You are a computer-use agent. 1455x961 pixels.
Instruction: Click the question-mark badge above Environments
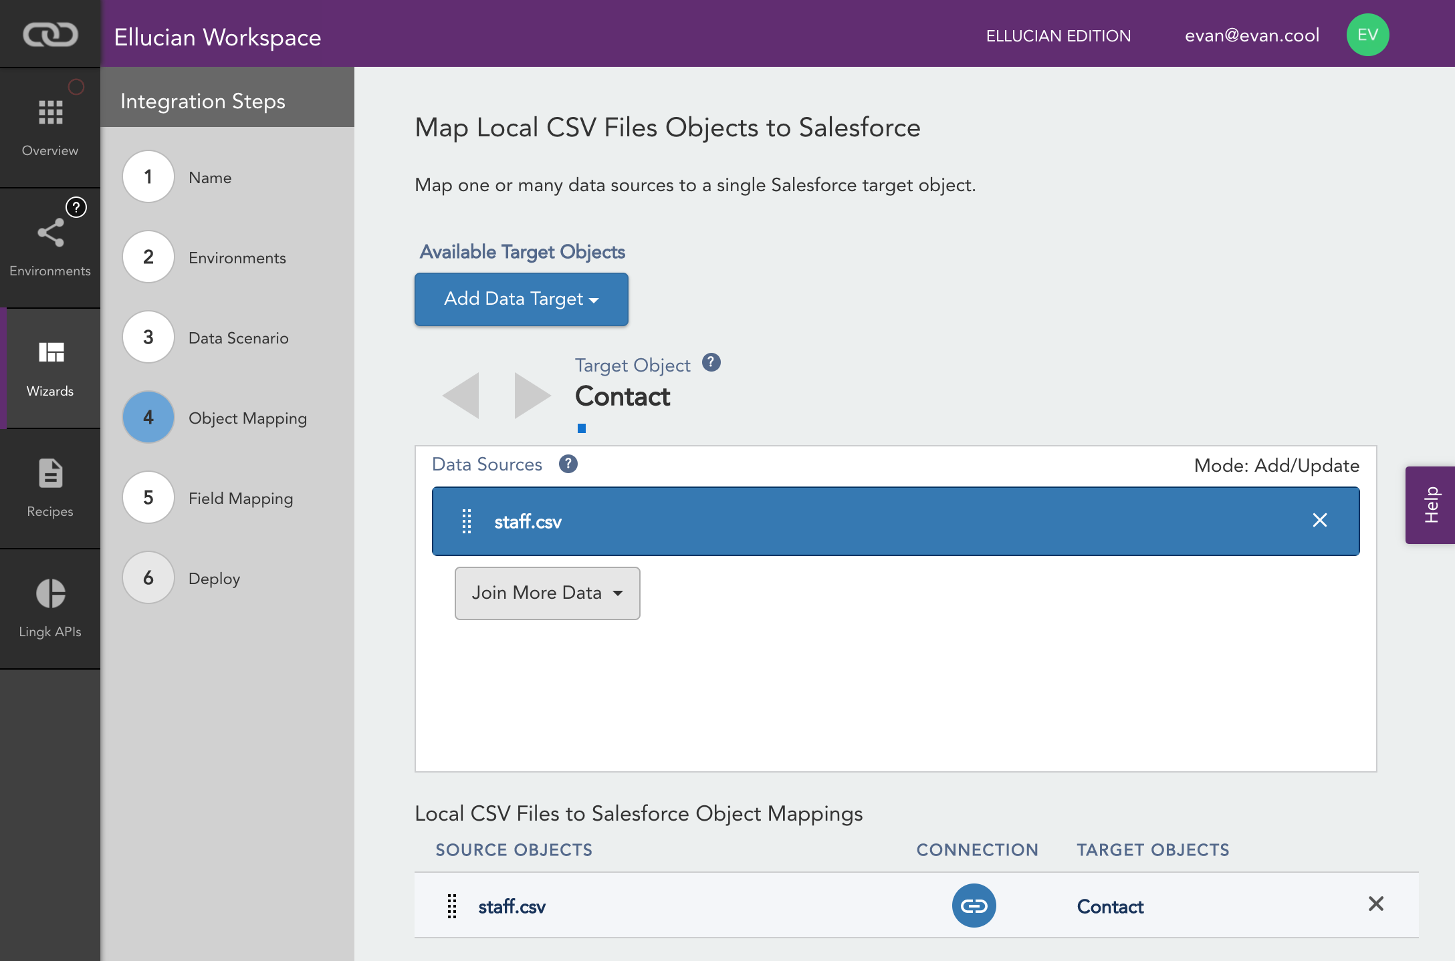tap(76, 207)
